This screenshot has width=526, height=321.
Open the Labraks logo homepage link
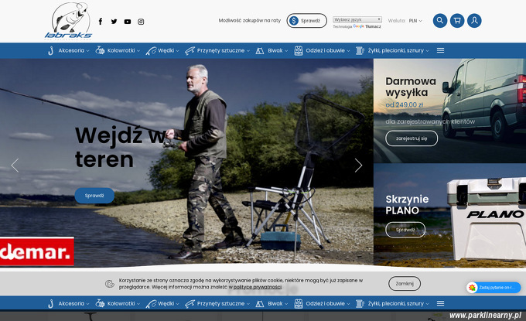coord(69,21)
